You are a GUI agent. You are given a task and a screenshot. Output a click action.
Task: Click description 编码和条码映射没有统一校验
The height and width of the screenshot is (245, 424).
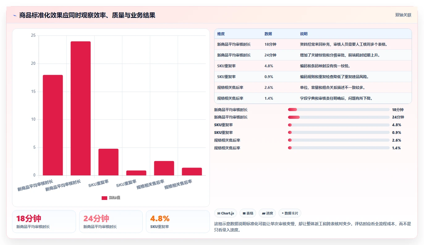[x=325, y=66]
